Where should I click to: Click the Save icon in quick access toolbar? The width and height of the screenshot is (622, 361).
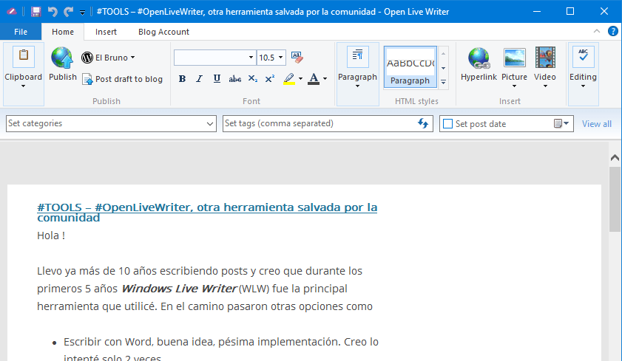click(36, 12)
